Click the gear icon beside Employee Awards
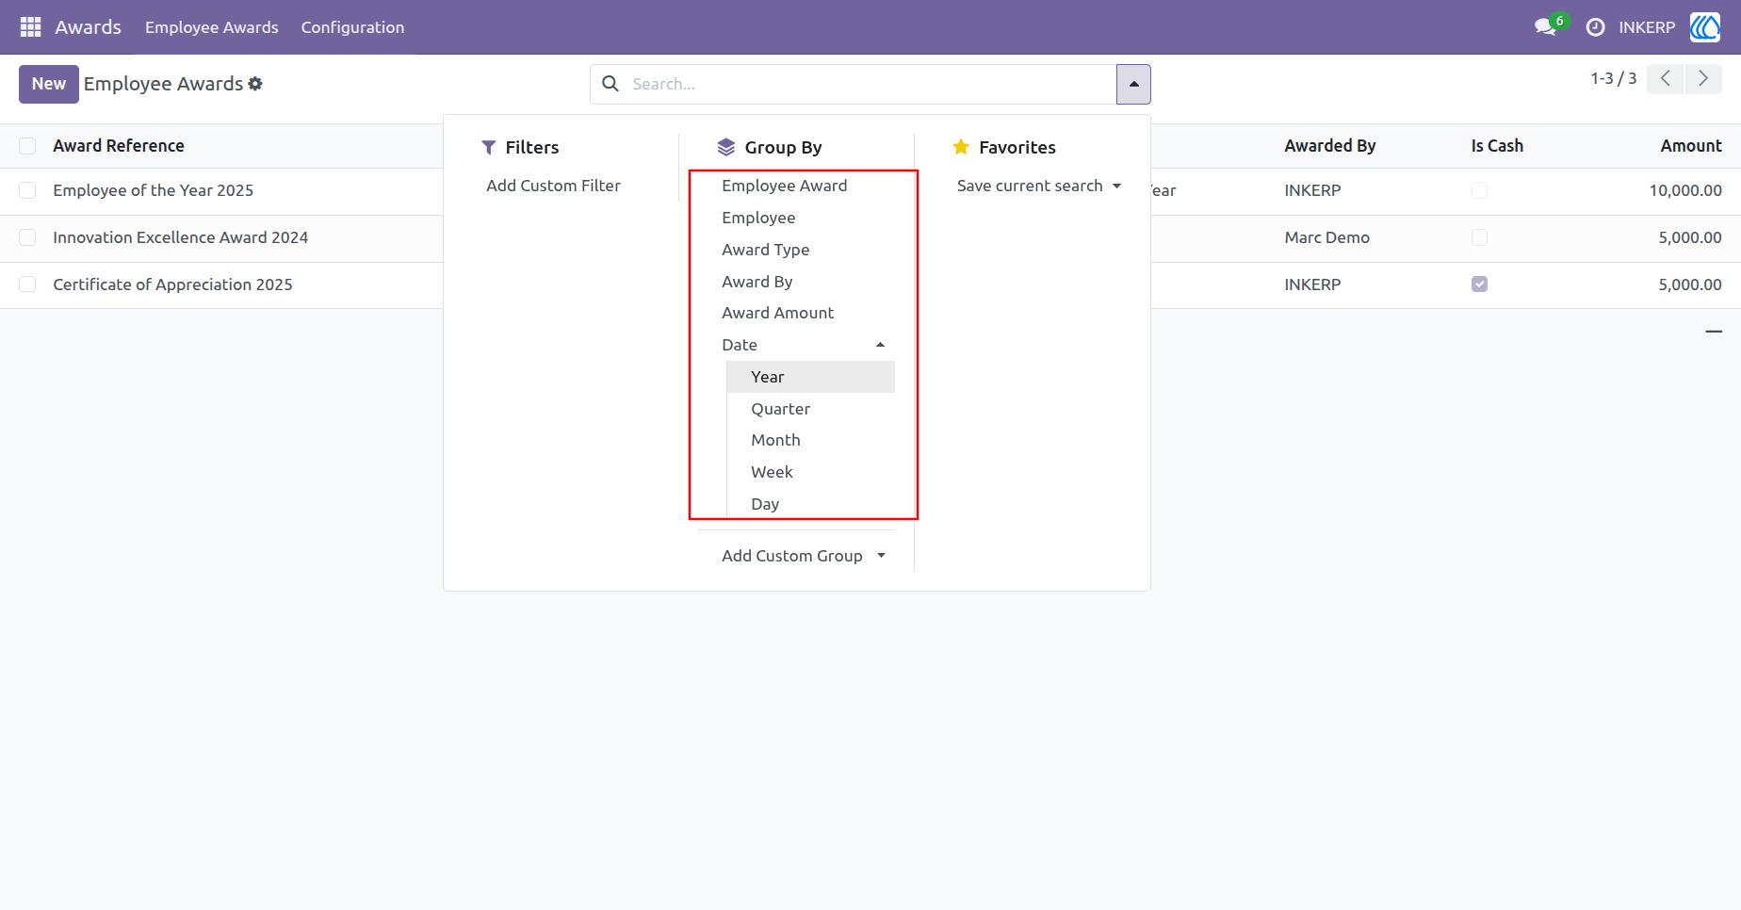 pos(255,84)
